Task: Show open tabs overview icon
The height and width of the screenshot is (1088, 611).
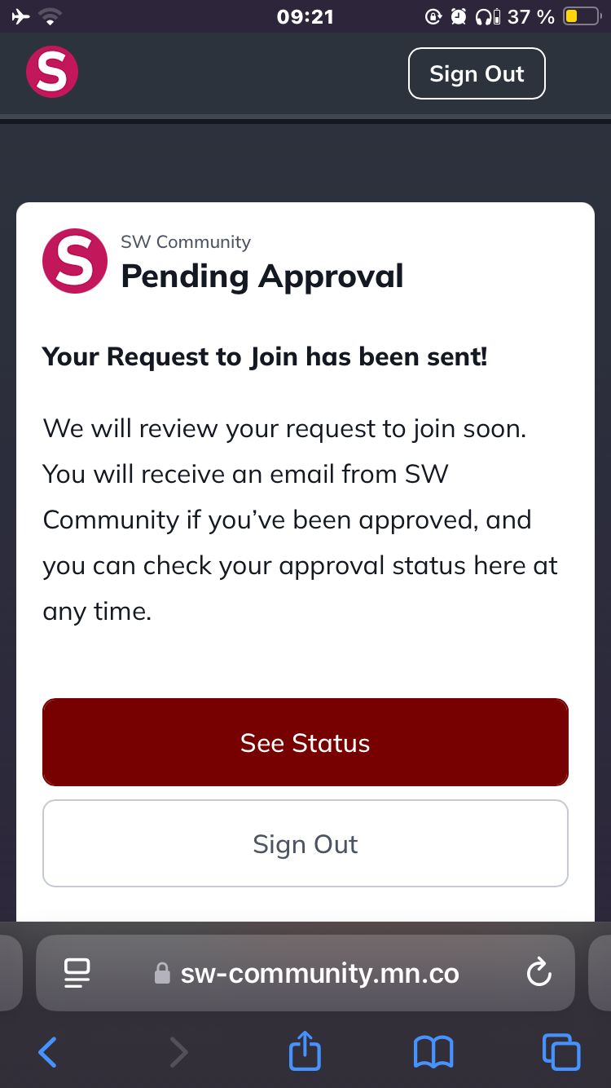Action: pyautogui.click(x=561, y=1052)
